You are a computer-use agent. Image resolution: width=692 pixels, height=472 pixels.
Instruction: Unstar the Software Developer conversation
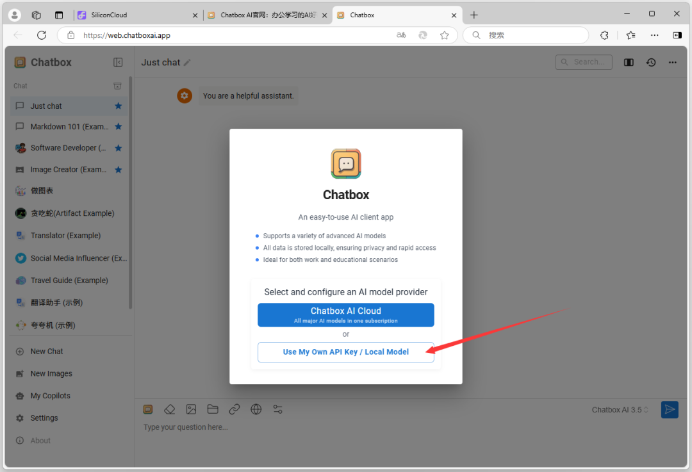tap(119, 148)
